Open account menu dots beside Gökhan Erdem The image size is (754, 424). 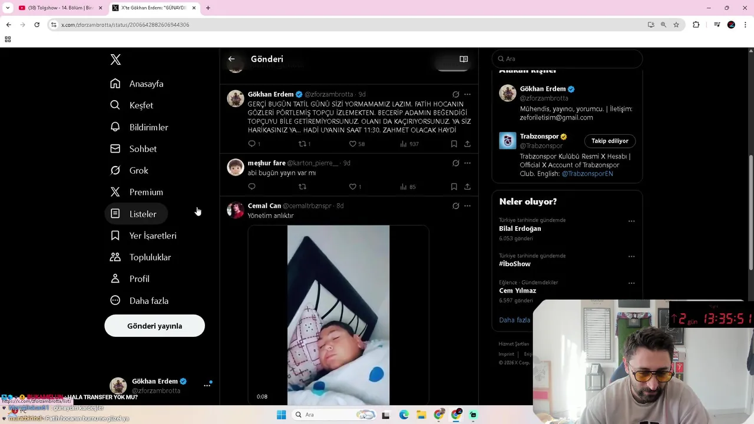click(x=207, y=386)
